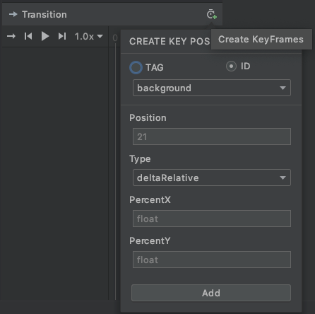Viewport: 315px width, 314px height.
Task: Jump to the transition end
Action: (x=62, y=36)
